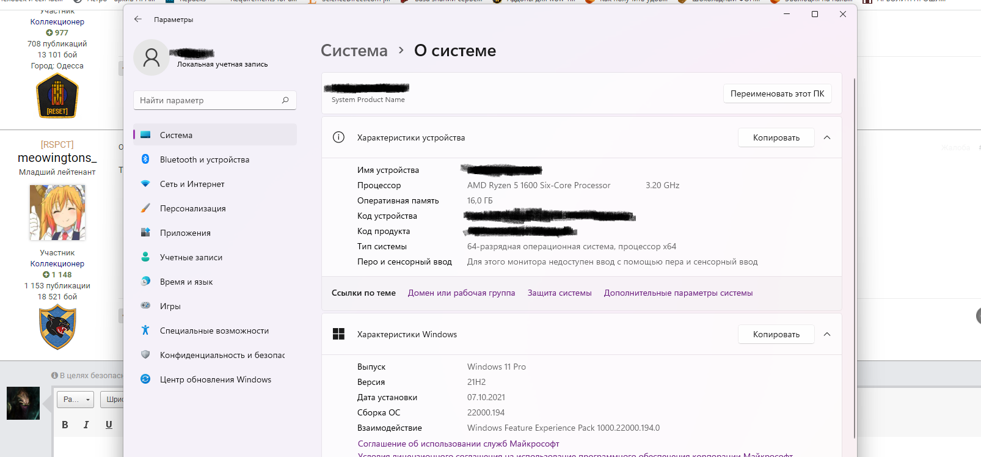The width and height of the screenshot is (981, 457).
Task: Click the search magnifier icon in Settings
Action: [285, 100]
